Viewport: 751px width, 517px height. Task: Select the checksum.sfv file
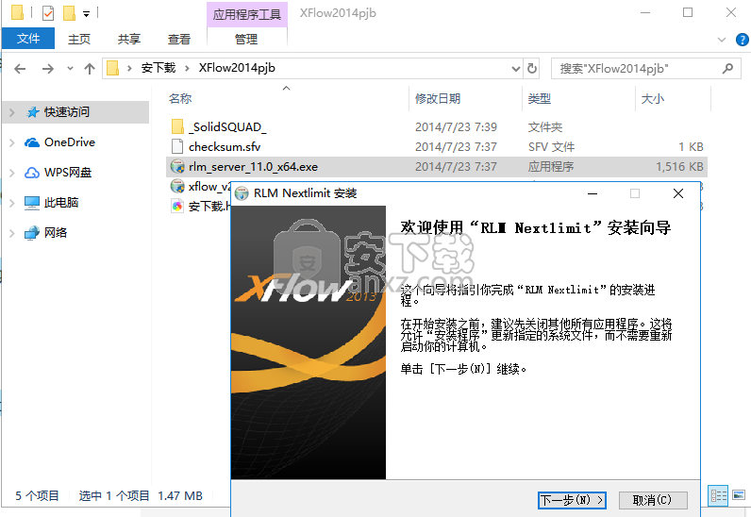tap(225, 146)
